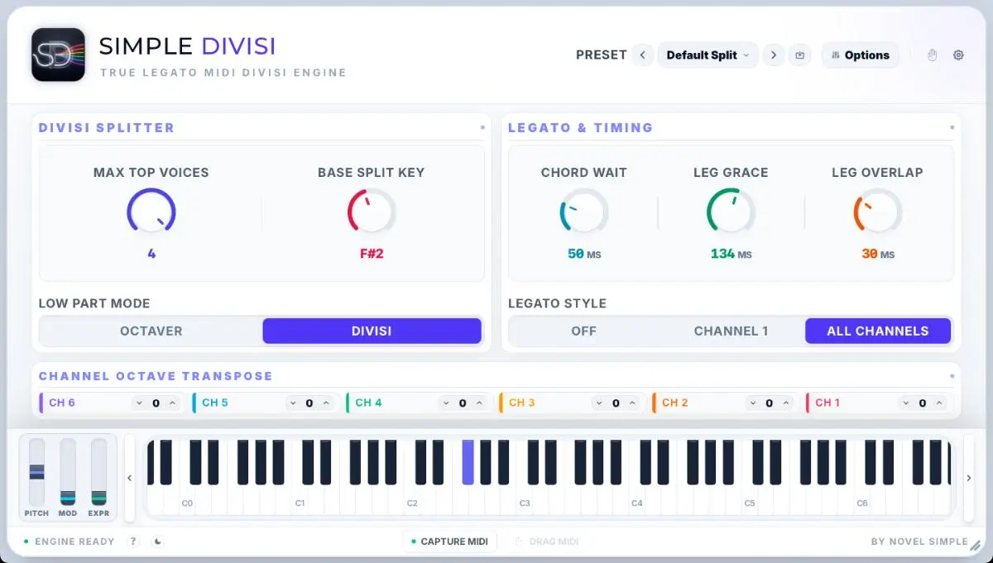The height and width of the screenshot is (563, 993).
Task: Increase CH 1 octave transpose
Action: click(x=939, y=403)
